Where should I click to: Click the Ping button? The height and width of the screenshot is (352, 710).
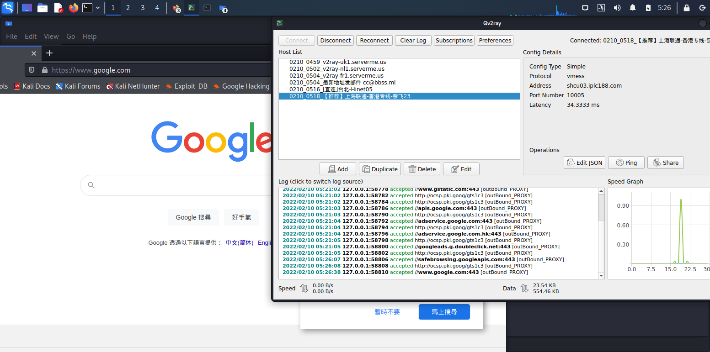click(626, 163)
